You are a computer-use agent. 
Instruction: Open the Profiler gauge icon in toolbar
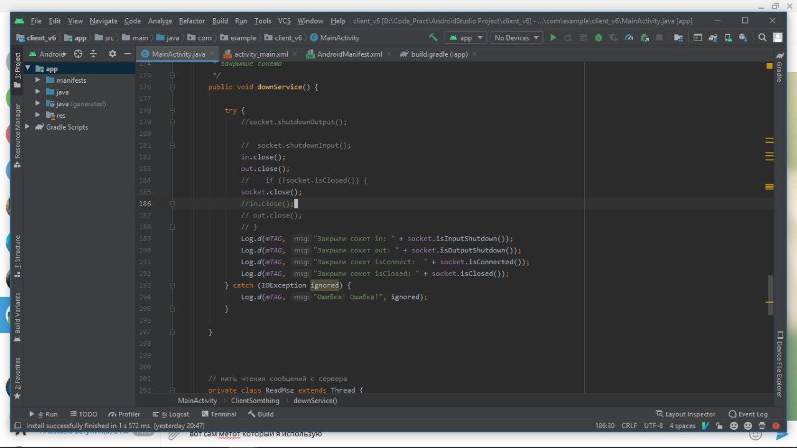pyautogui.click(x=629, y=37)
